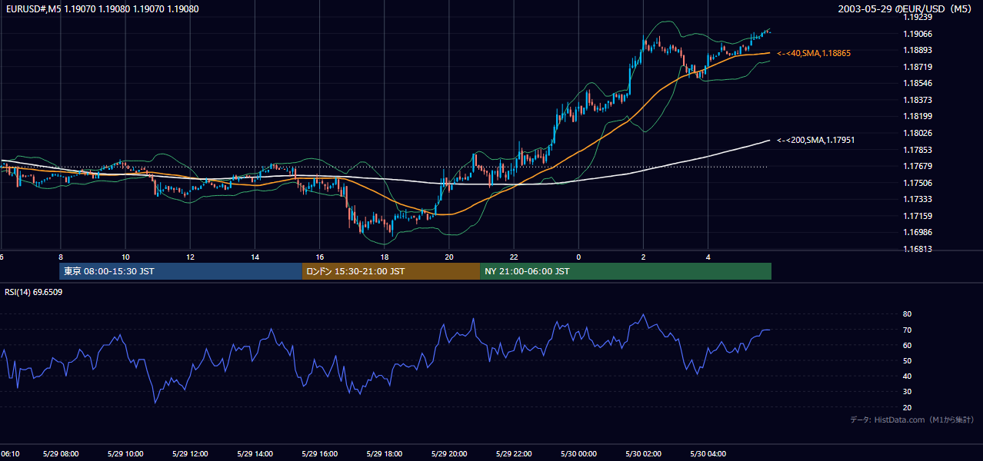Click price axis value 1.16813

coord(917,249)
